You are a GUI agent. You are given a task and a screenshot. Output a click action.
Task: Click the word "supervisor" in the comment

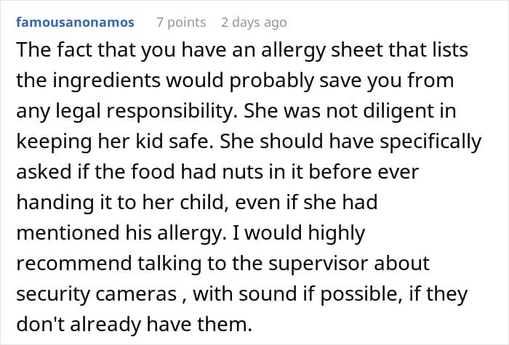(x=318, y=262)
